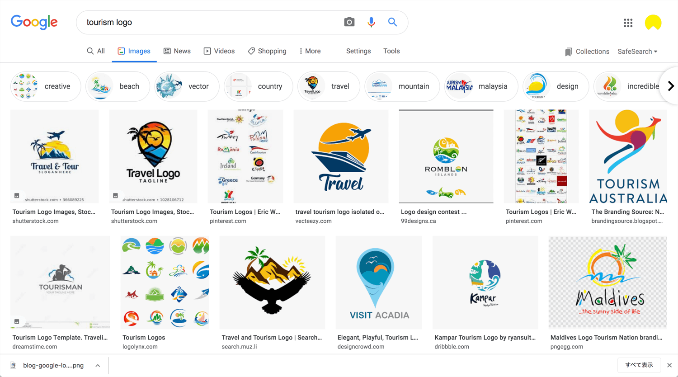
Task: Open title 'The Branding Source: N...'
Action: click(x=628, y=212)
